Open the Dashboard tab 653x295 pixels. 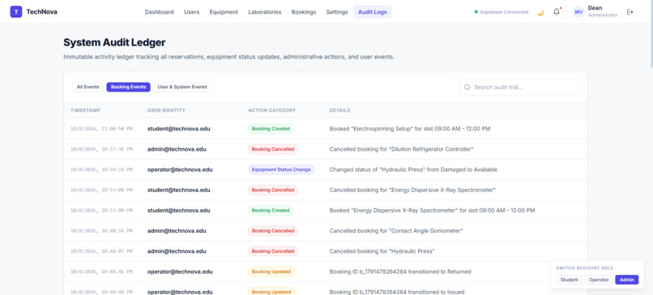[x=159, y=12]
